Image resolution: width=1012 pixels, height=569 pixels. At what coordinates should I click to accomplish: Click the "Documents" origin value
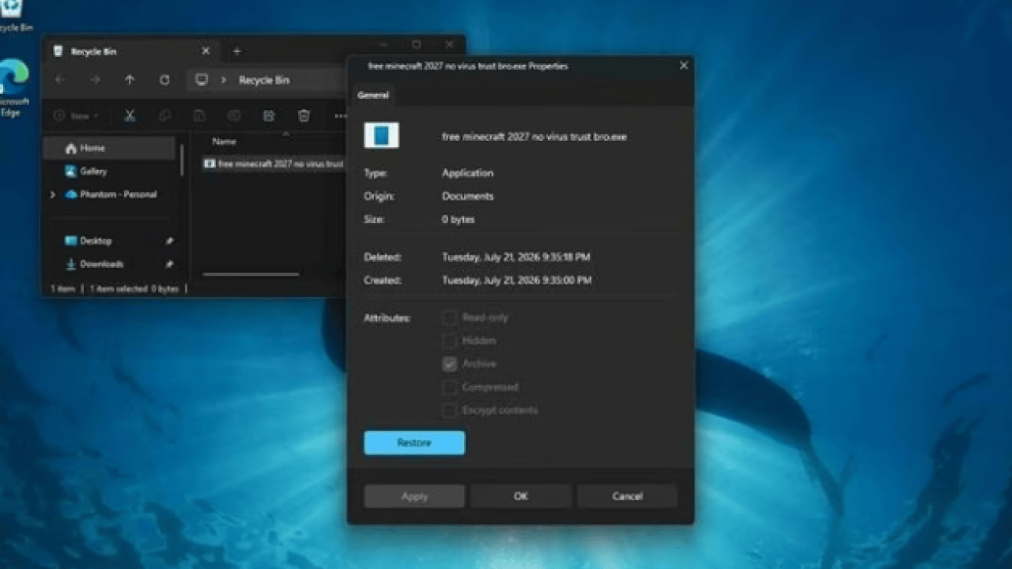pos(467,196)
